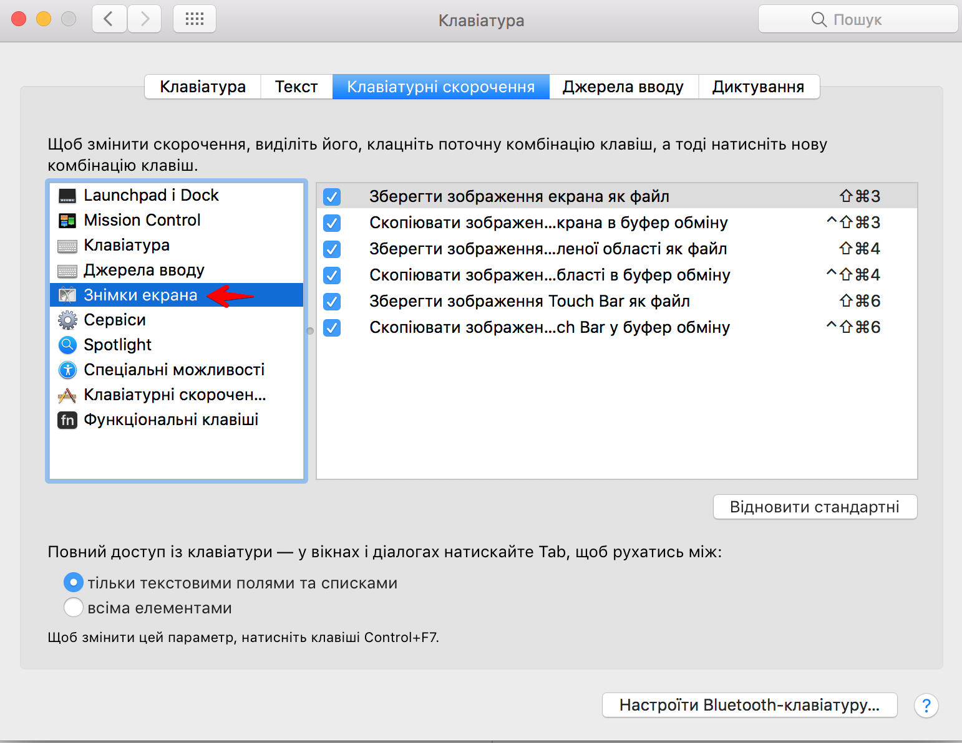Uncheck Зберегти зображення Touch Bar як файл
The width and height of the screenshot is (962, 743).
pyautogui.click(x=332, y=302)
